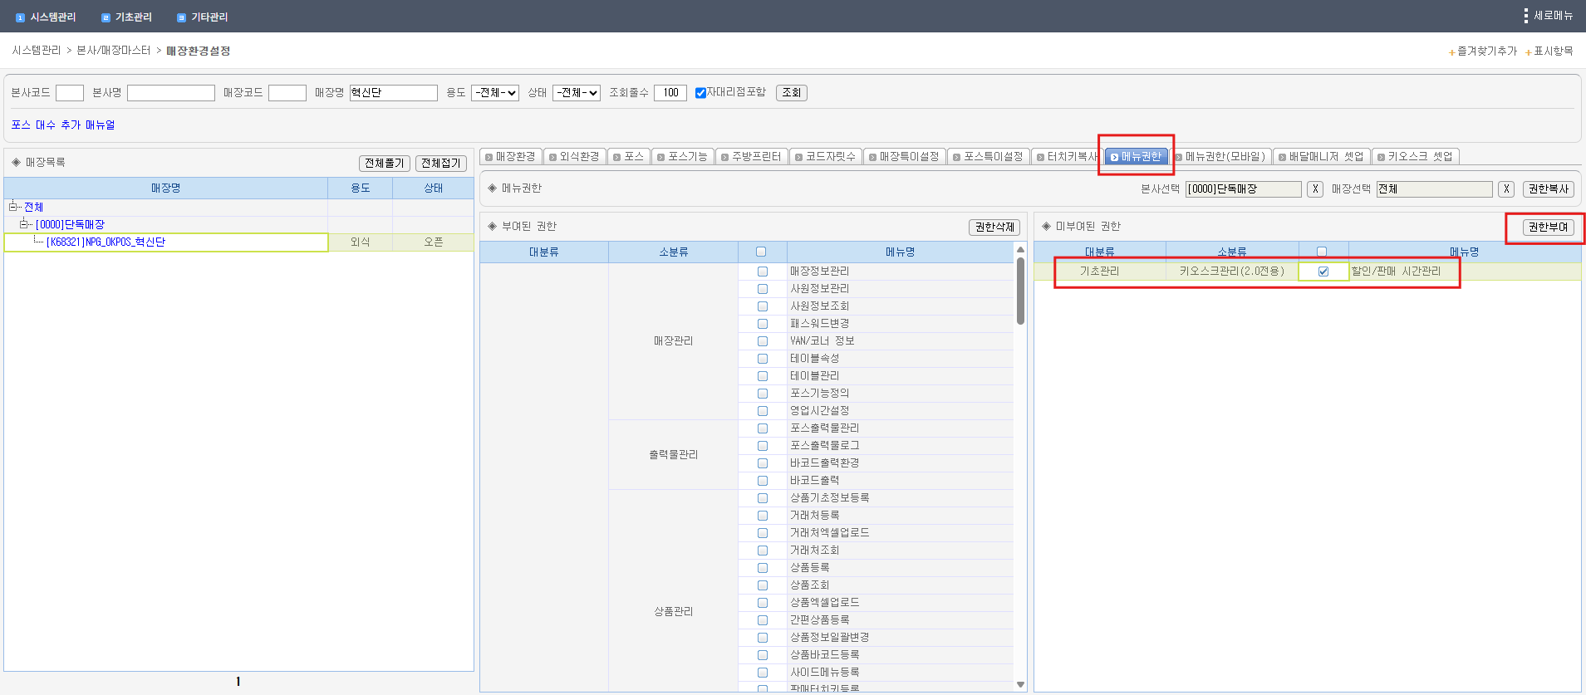
Task: Open the 용도 dropdown
Action: pos(495,93)
